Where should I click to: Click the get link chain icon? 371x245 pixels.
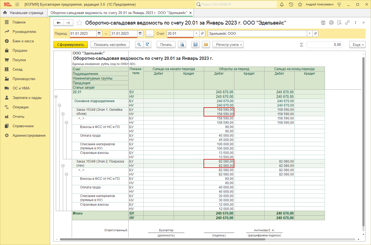pyautogui.click(x=347, y=23)
